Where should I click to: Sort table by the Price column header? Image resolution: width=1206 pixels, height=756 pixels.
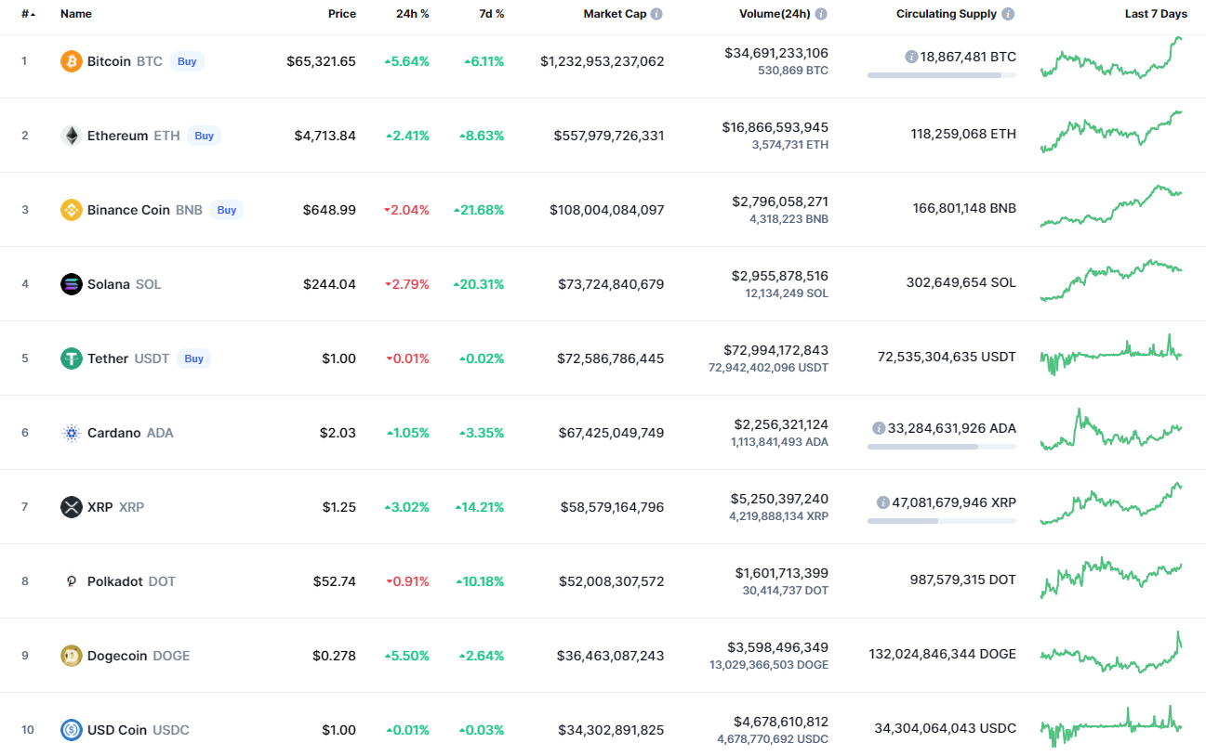(x=342, y=14)
